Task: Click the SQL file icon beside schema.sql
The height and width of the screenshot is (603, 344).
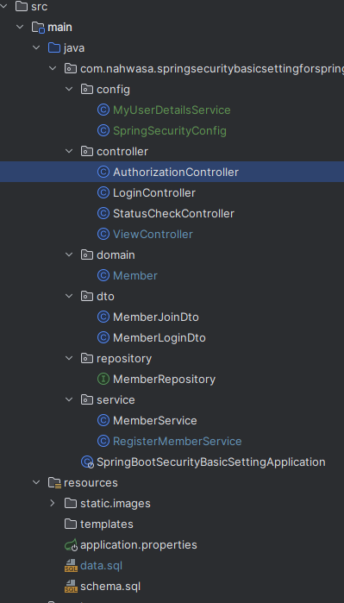Action: [x=71, y=587]
